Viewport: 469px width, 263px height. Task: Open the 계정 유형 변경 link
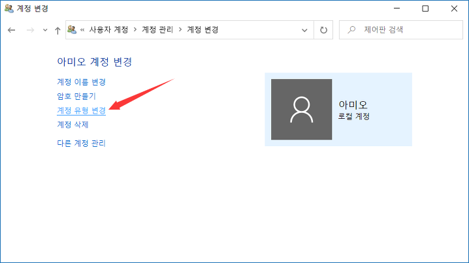[81, 110]
